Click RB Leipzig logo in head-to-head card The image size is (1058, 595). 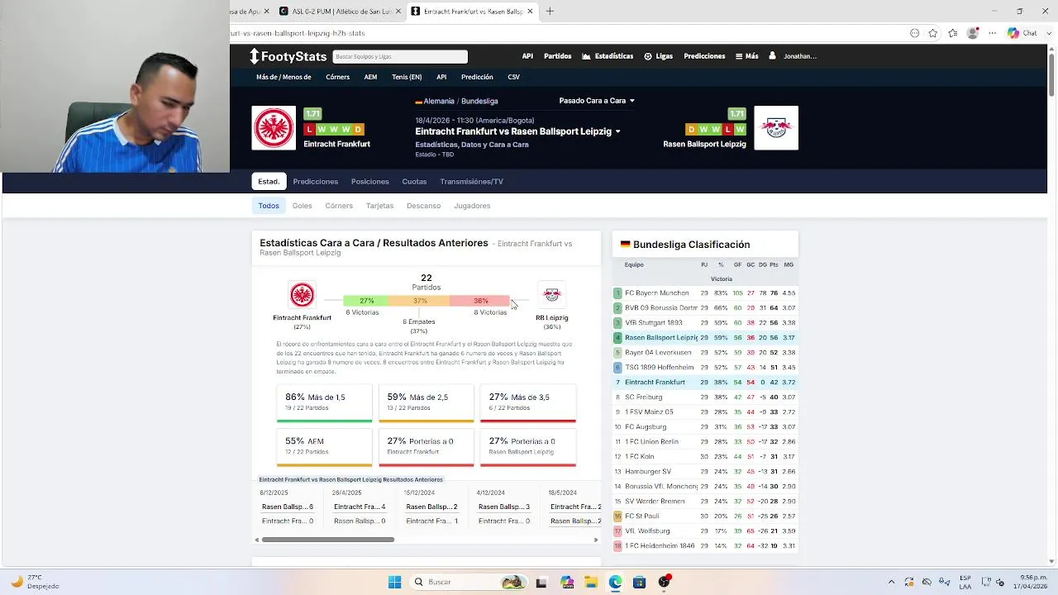point(551,294)
